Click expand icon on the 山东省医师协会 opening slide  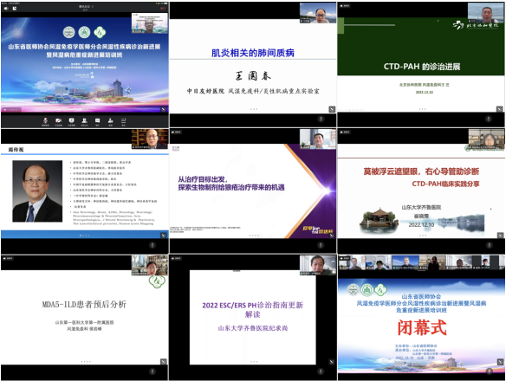pyautogui.click(x=164, y=109)
